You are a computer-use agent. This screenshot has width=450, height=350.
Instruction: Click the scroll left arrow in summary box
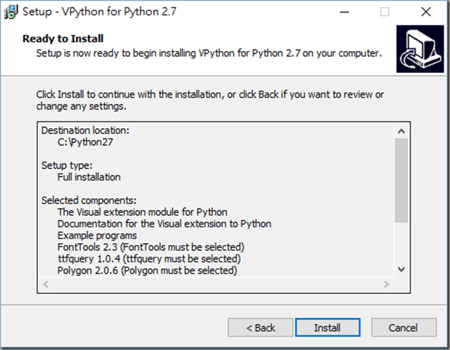pos(46,284)
